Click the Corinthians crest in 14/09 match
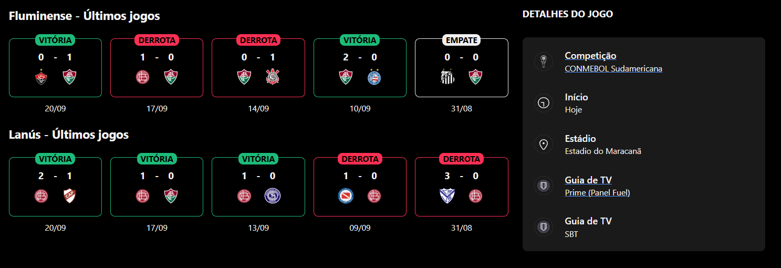This screenshot has height=268, width=781. tap(272, 77)
